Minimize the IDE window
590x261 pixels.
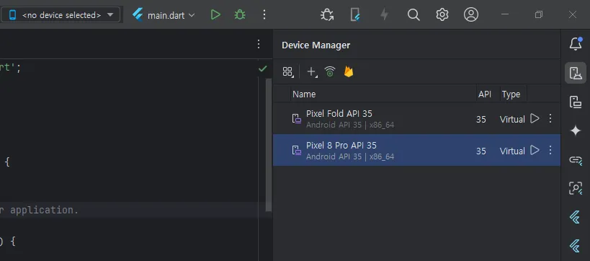(505, 14)
